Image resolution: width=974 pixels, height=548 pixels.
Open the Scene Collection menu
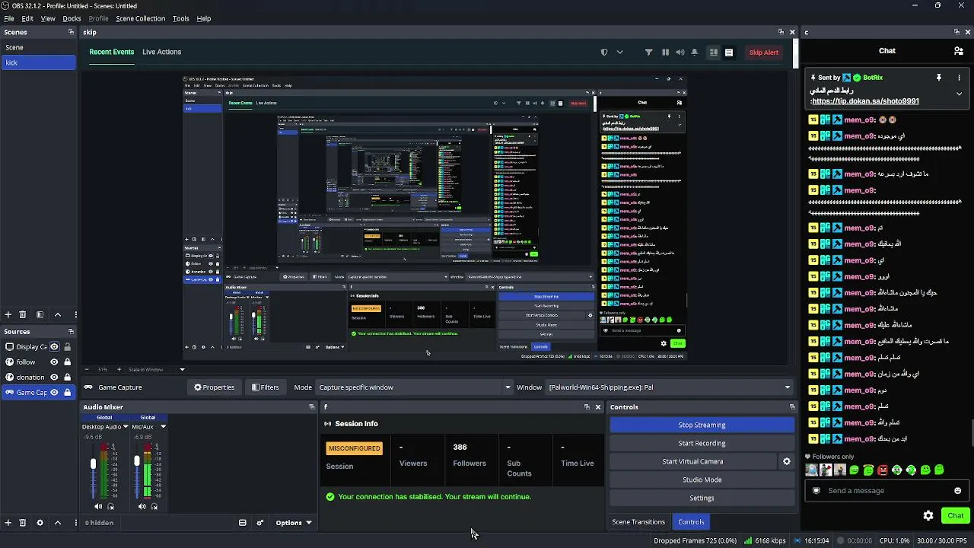140,18
